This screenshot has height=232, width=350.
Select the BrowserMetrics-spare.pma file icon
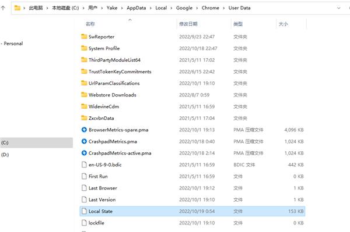pyautogui.click(x=84, y=130)
